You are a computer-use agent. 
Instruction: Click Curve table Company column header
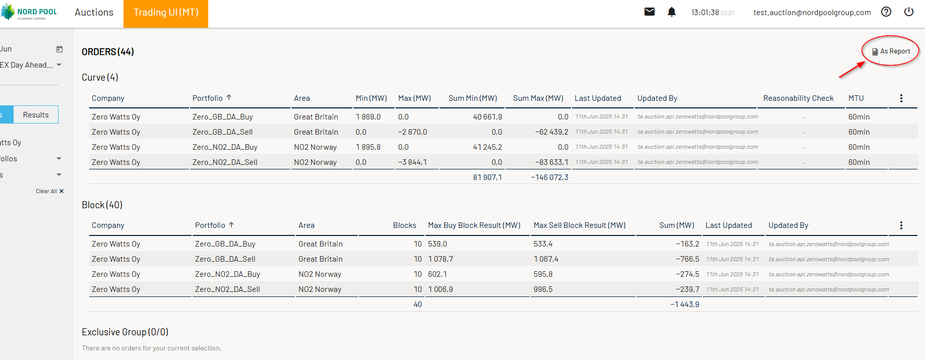tap(108, 98)
